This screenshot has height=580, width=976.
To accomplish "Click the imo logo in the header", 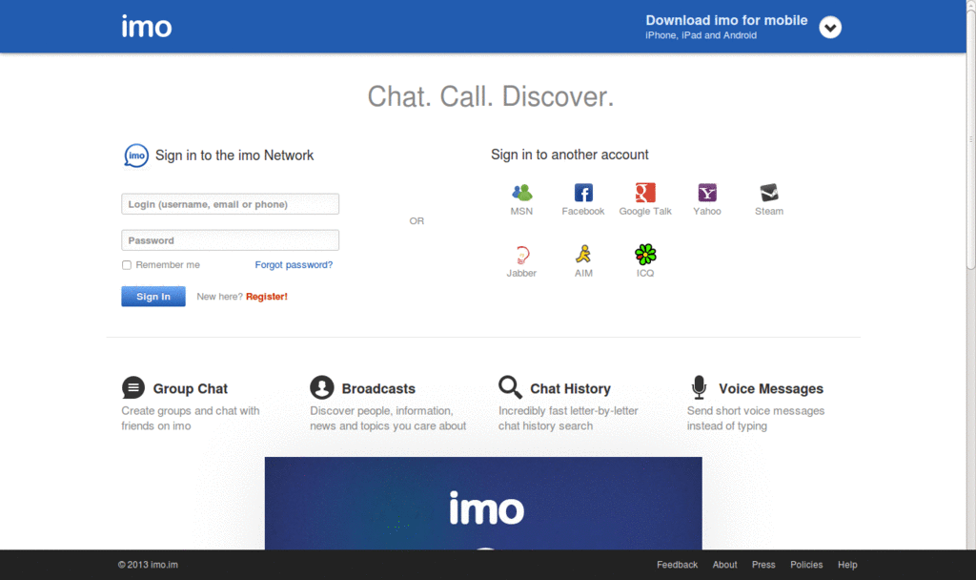I will coord(146,27).
